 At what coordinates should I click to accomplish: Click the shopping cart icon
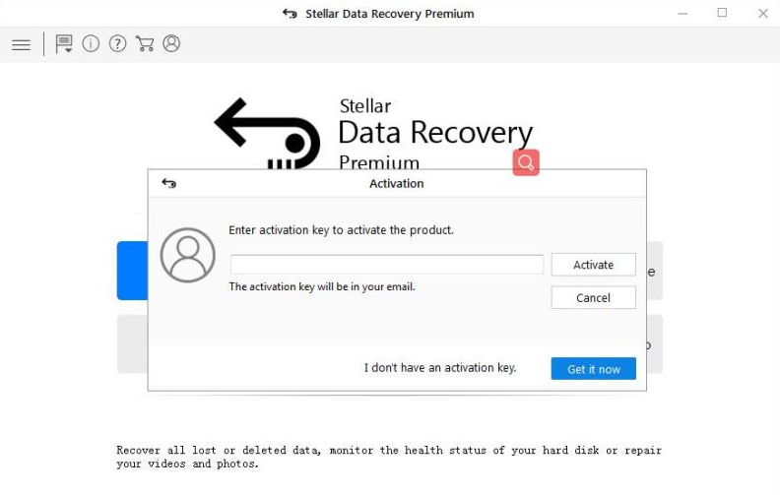145,44
